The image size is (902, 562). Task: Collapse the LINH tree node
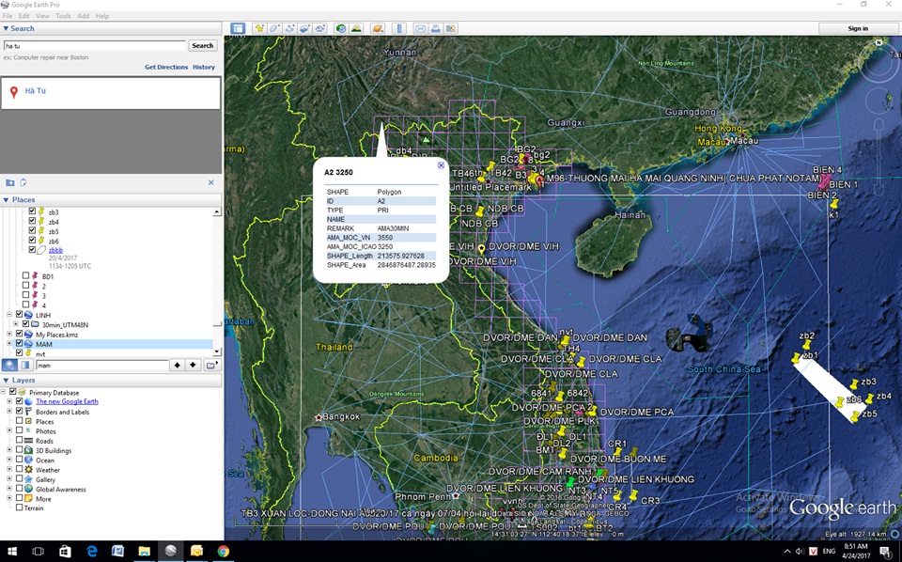pyautogui.click(x=9, y=315)
